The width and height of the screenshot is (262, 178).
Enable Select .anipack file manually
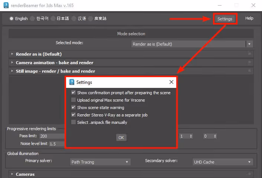(73, 122)
